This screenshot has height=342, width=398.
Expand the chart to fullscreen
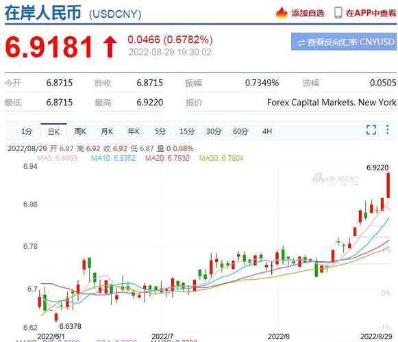[371, 130]
